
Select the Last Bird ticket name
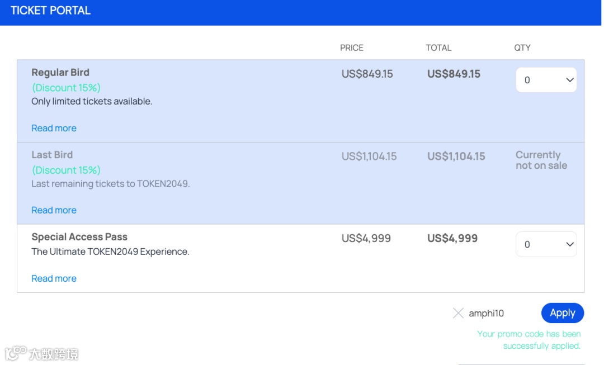click(52, 155)
